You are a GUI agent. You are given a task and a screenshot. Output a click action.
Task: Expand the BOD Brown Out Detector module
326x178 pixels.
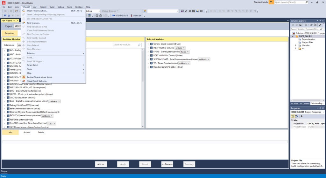click(x=4, y=91)
